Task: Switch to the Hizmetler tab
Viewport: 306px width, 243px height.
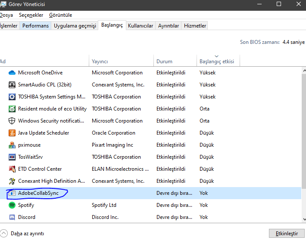Action: [x=195, y=26]
